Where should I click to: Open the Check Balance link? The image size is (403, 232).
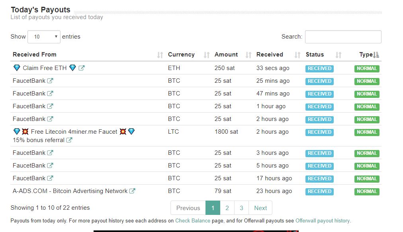pyautogui.click(x=193, y=221)
